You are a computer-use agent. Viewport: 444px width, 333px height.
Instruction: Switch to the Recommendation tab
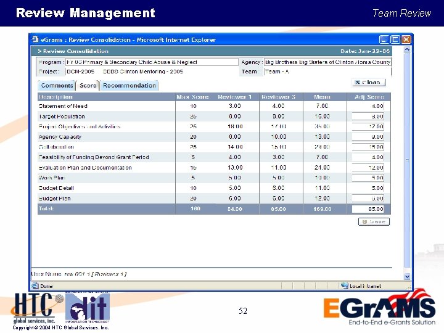point(129,86)
